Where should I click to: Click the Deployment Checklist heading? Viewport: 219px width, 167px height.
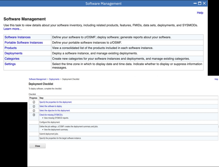(x=41, y=84)
